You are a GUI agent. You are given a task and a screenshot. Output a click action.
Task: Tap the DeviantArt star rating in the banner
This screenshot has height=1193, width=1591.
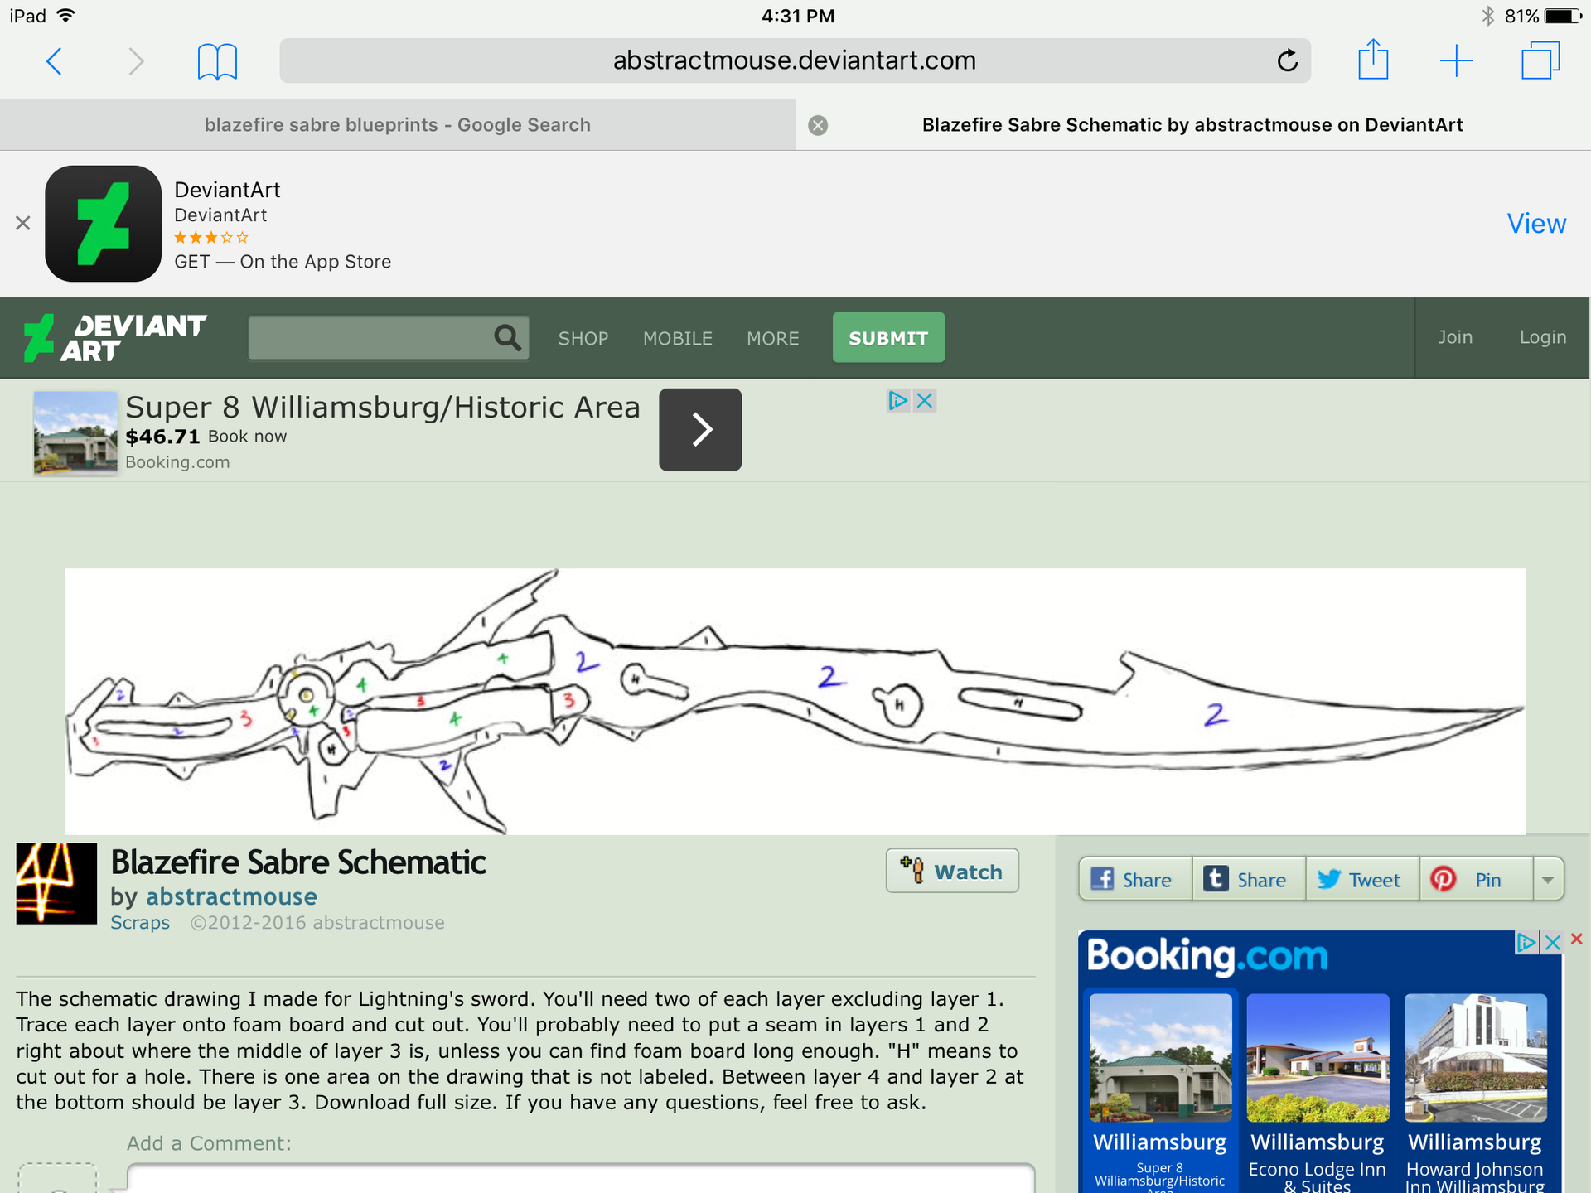[211, 238]
